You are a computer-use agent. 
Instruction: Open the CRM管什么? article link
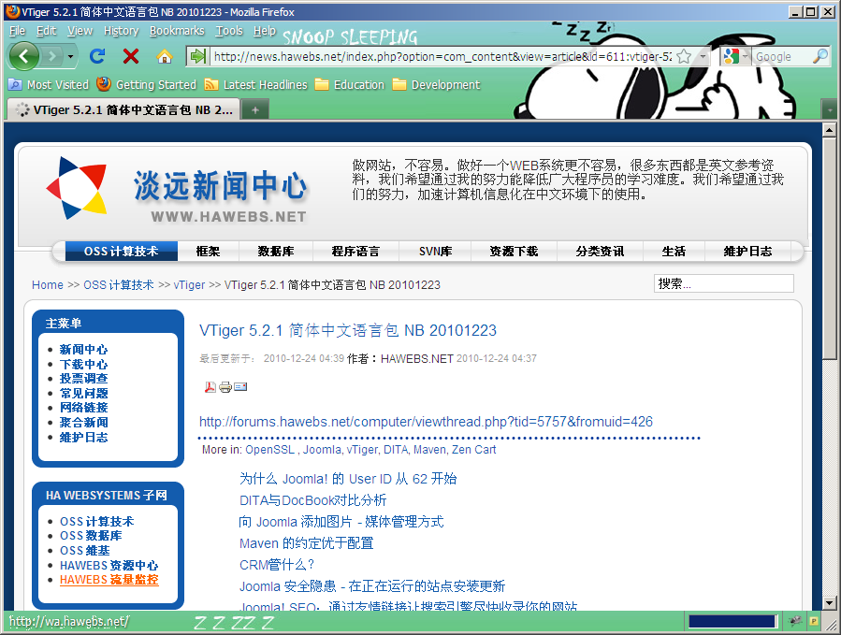[276, 564]
